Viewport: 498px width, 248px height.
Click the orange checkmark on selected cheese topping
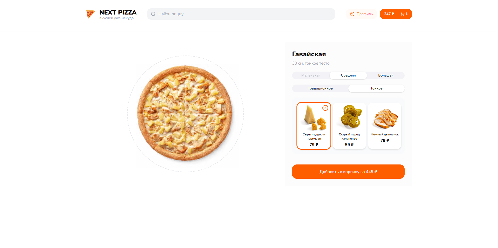coord(325,108)
